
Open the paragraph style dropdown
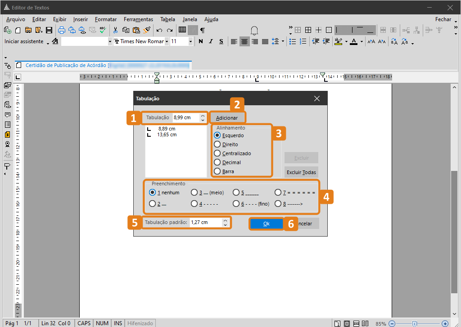(x=110, y=41)
